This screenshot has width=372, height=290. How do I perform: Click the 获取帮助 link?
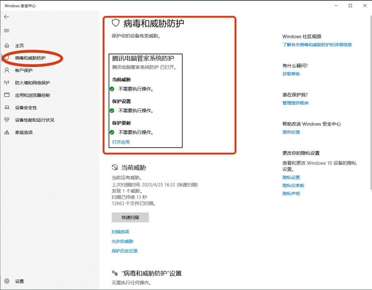pyautogui.click(x=291, y=74)
